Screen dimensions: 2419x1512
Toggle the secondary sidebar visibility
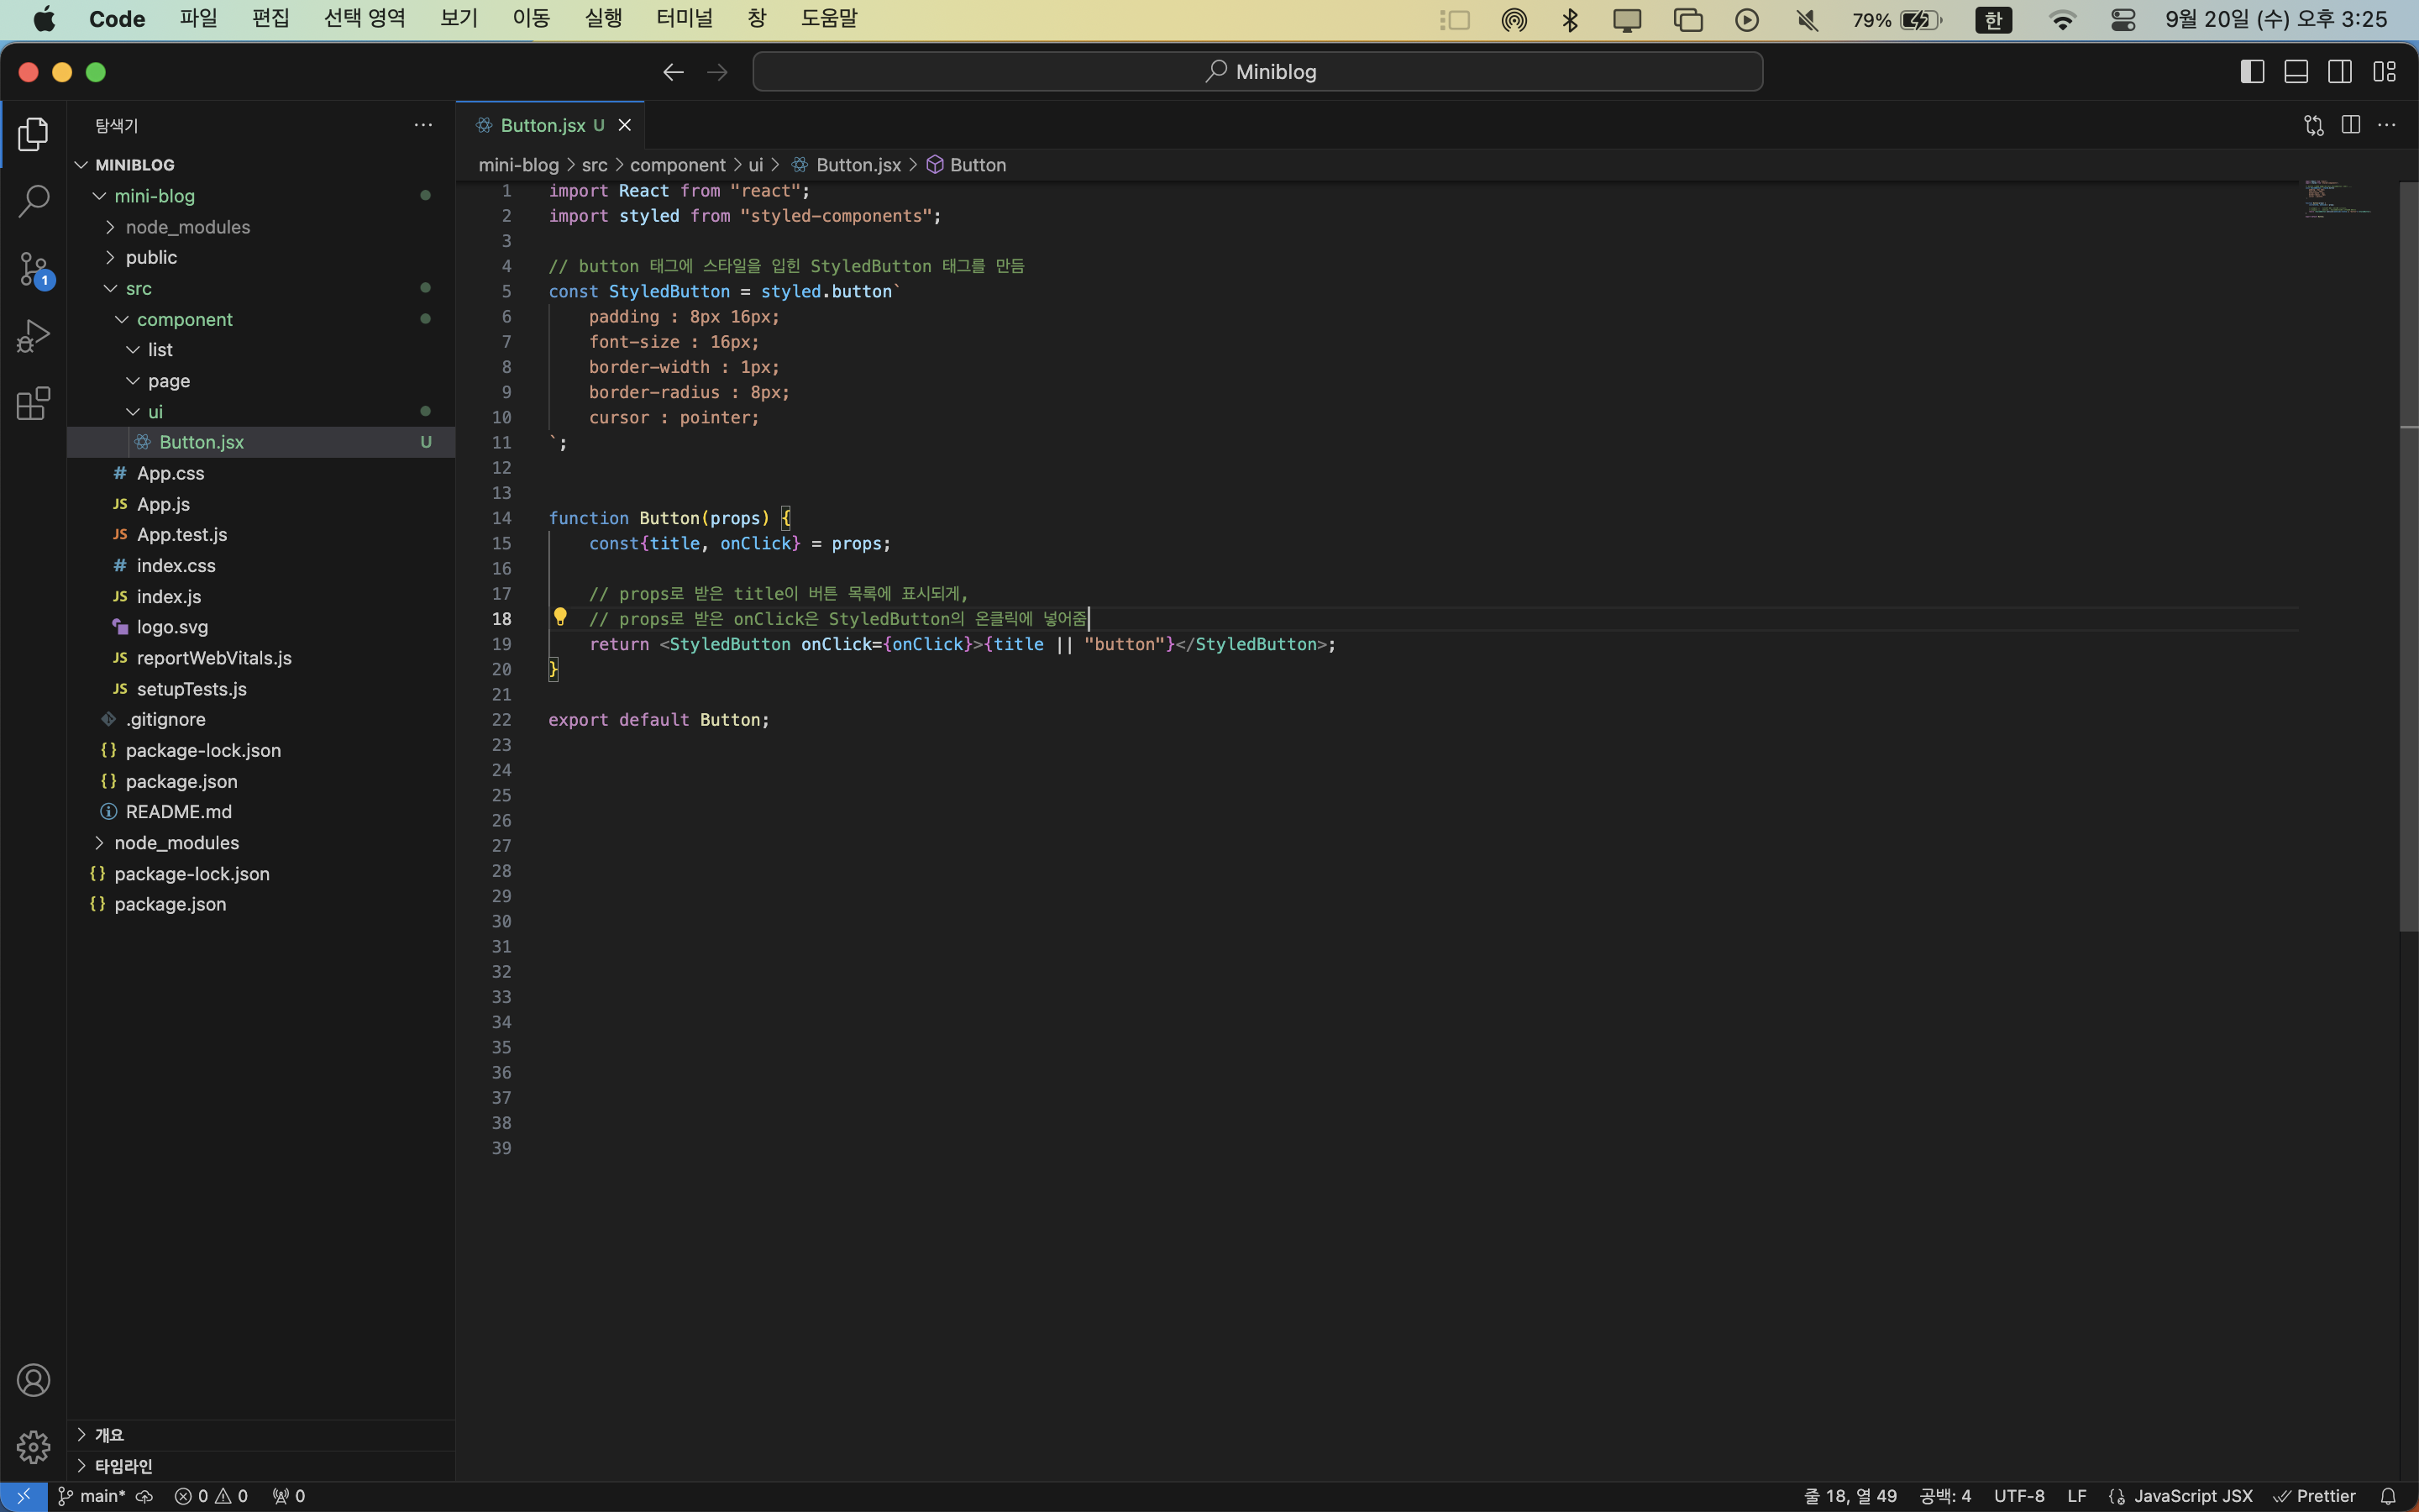[2340, 72]
